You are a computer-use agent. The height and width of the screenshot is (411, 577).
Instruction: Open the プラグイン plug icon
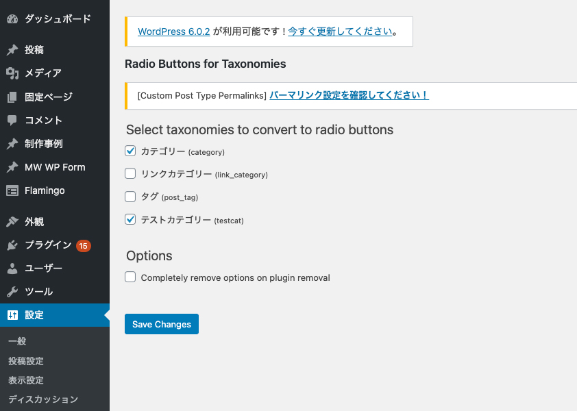[12, 245]
